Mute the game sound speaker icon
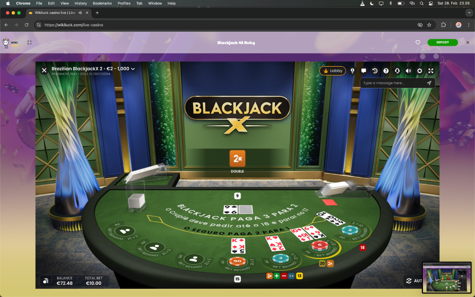The image size is (475, 297). click(408, 71)
